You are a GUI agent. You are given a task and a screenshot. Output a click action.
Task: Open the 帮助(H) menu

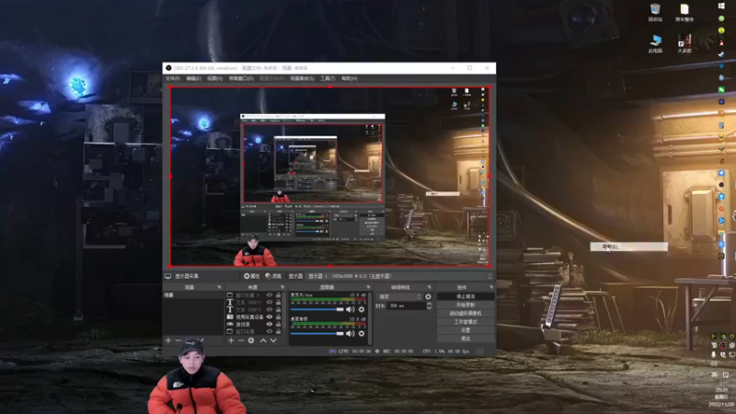(x=350, y=78)
